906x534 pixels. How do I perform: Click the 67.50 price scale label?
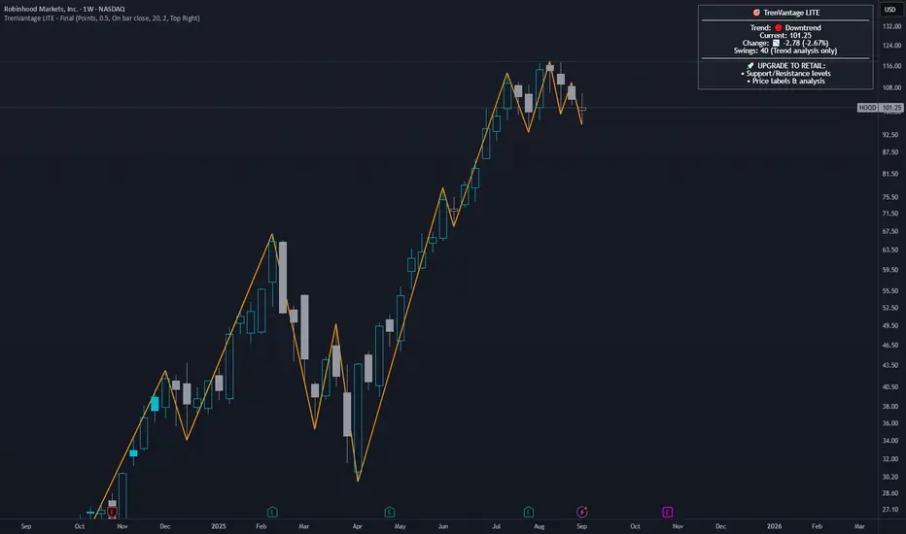pos(890,231)
